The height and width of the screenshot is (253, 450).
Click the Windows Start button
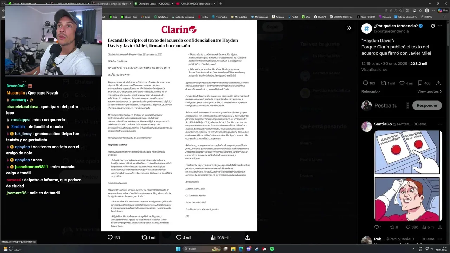178,249
